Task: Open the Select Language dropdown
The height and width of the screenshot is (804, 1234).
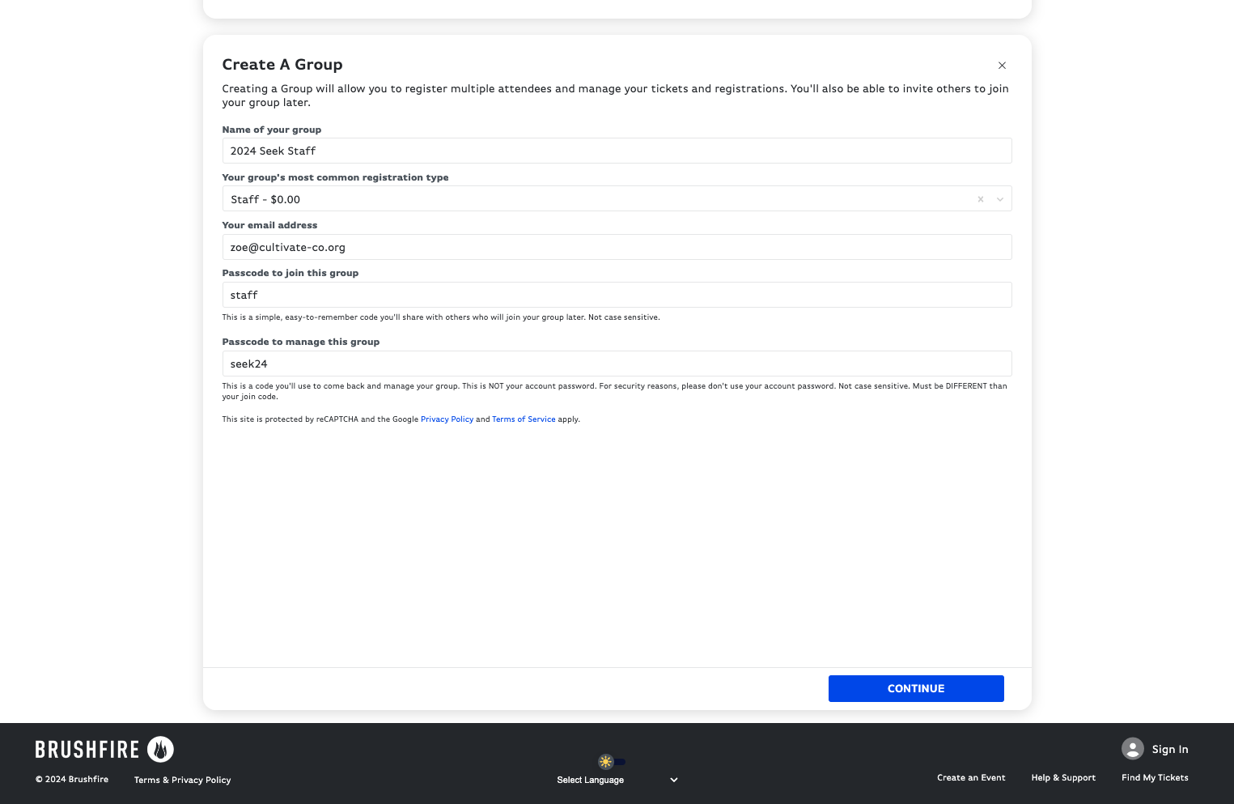Action: tap(617, 780)
